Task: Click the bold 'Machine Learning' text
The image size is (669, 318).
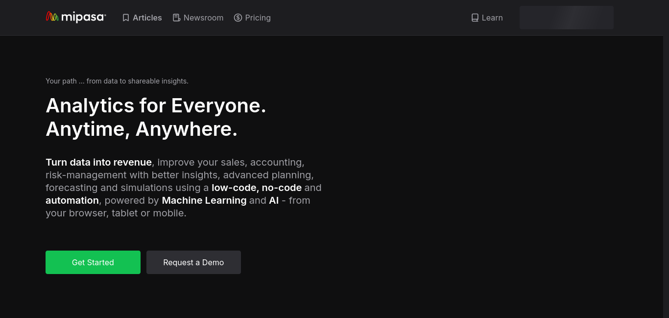Action: pos(204,200)
